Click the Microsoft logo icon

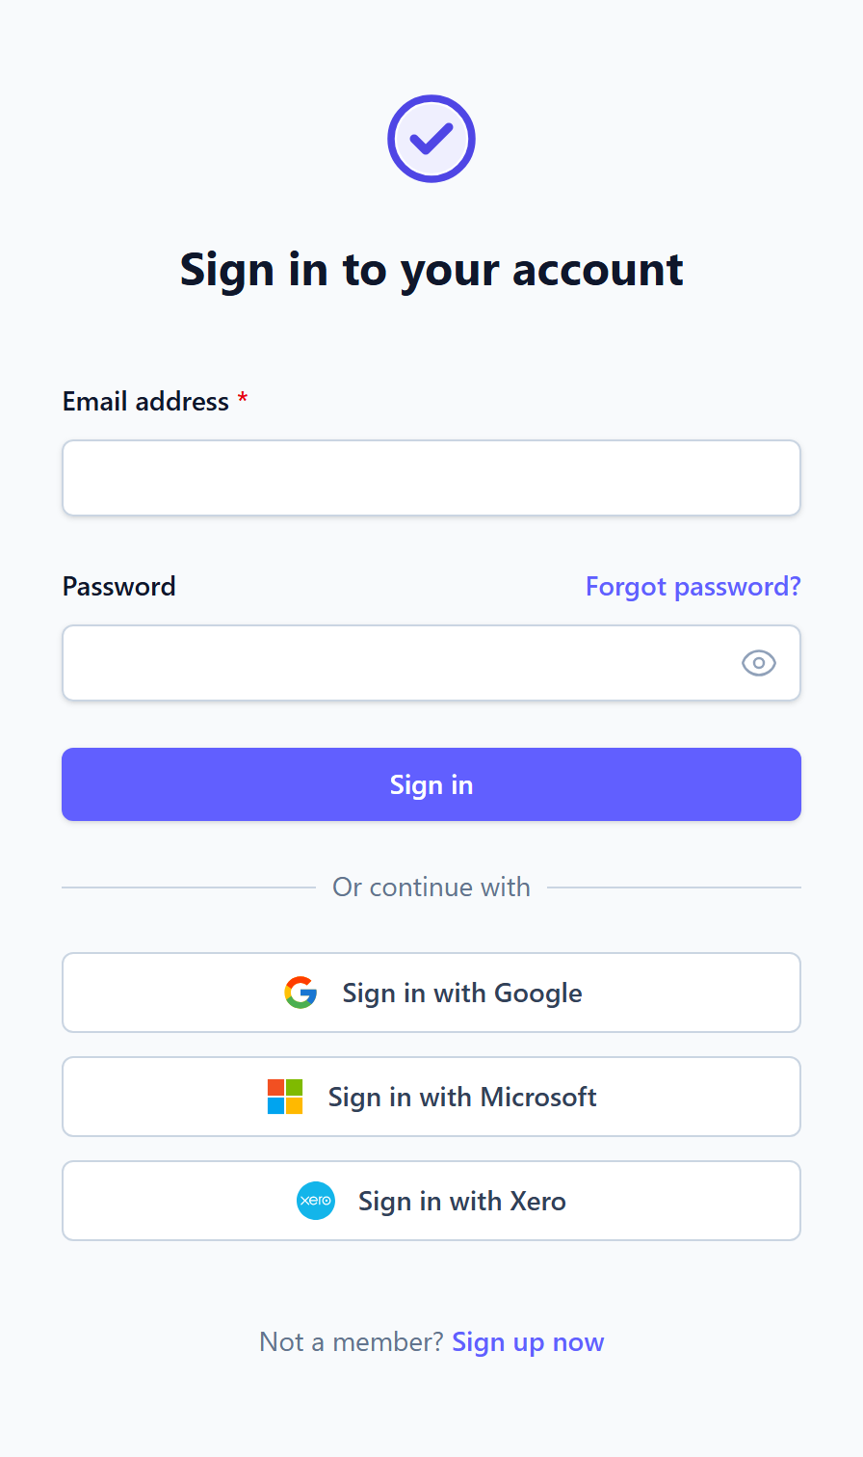point(284,1097)
